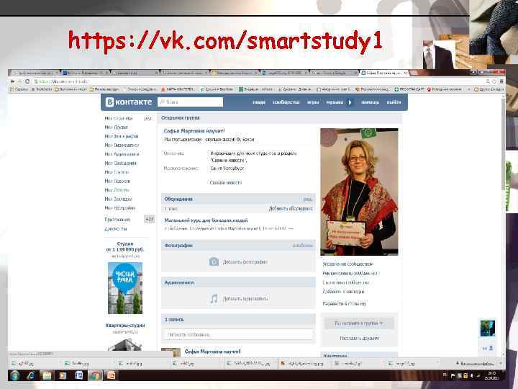Switch to the third Chrome tab
Image resolution: width=518 pixels, height=389 pixels.
pos(134,73)
